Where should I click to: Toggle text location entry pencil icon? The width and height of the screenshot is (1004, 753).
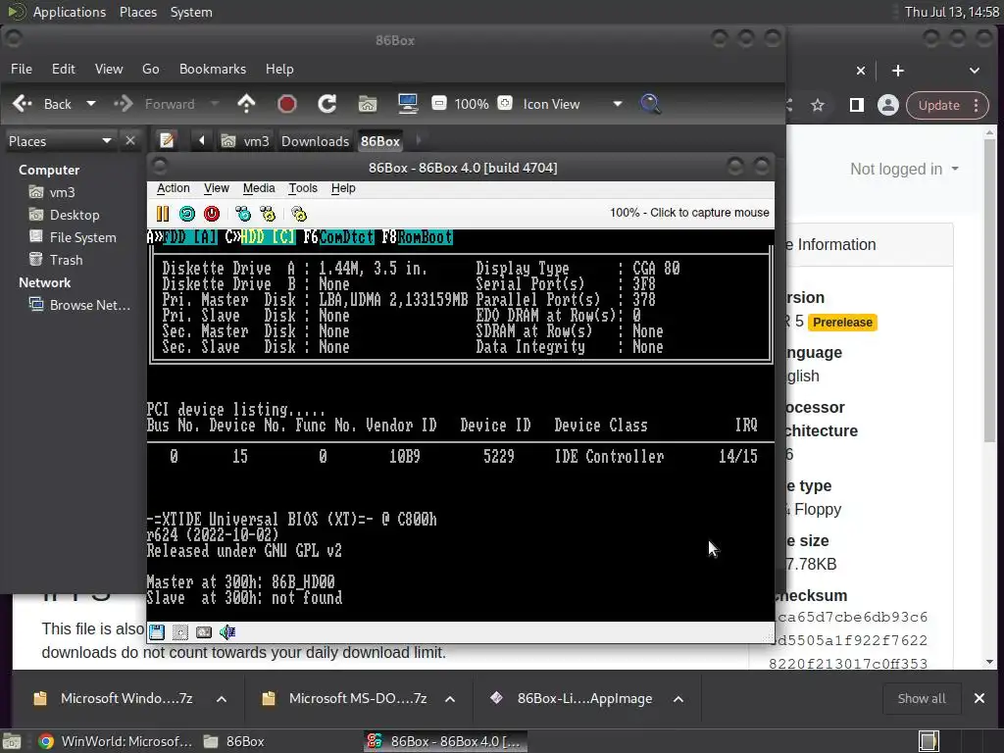tap(167, 140)
